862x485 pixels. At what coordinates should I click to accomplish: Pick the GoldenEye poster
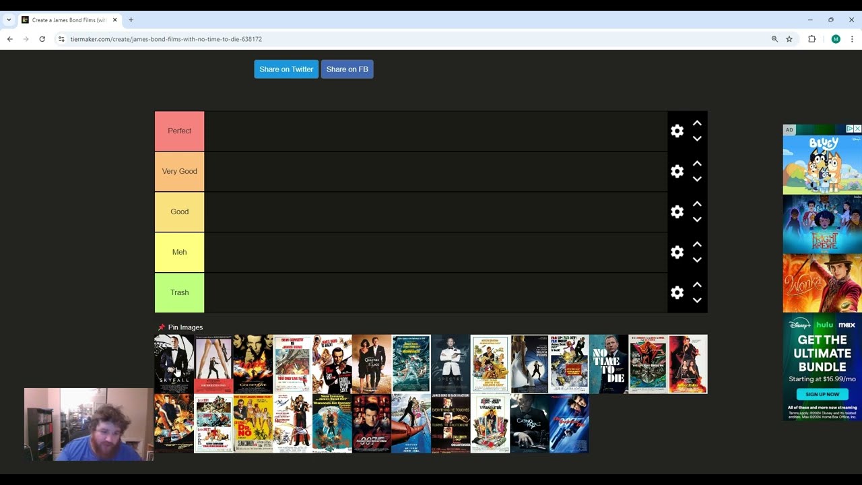click(253, 364)
